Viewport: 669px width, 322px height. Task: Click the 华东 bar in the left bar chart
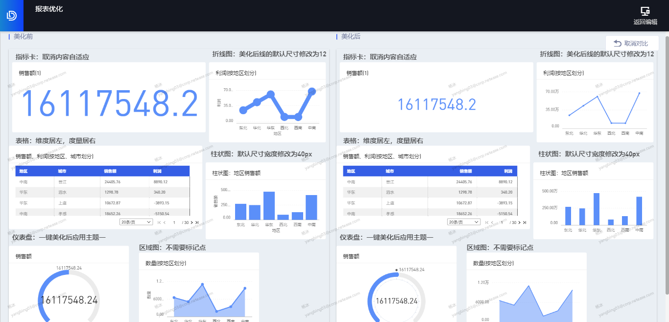[269, 206]
